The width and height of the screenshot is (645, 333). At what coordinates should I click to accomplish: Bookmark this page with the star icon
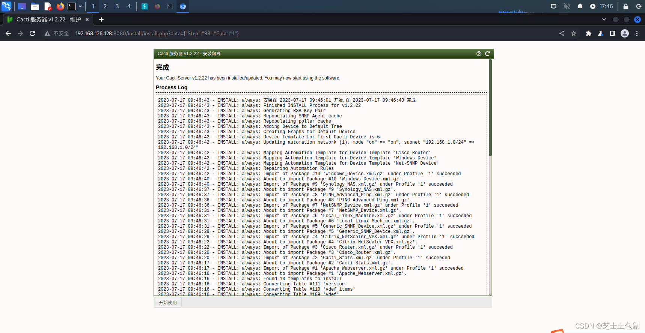point(574,33)
